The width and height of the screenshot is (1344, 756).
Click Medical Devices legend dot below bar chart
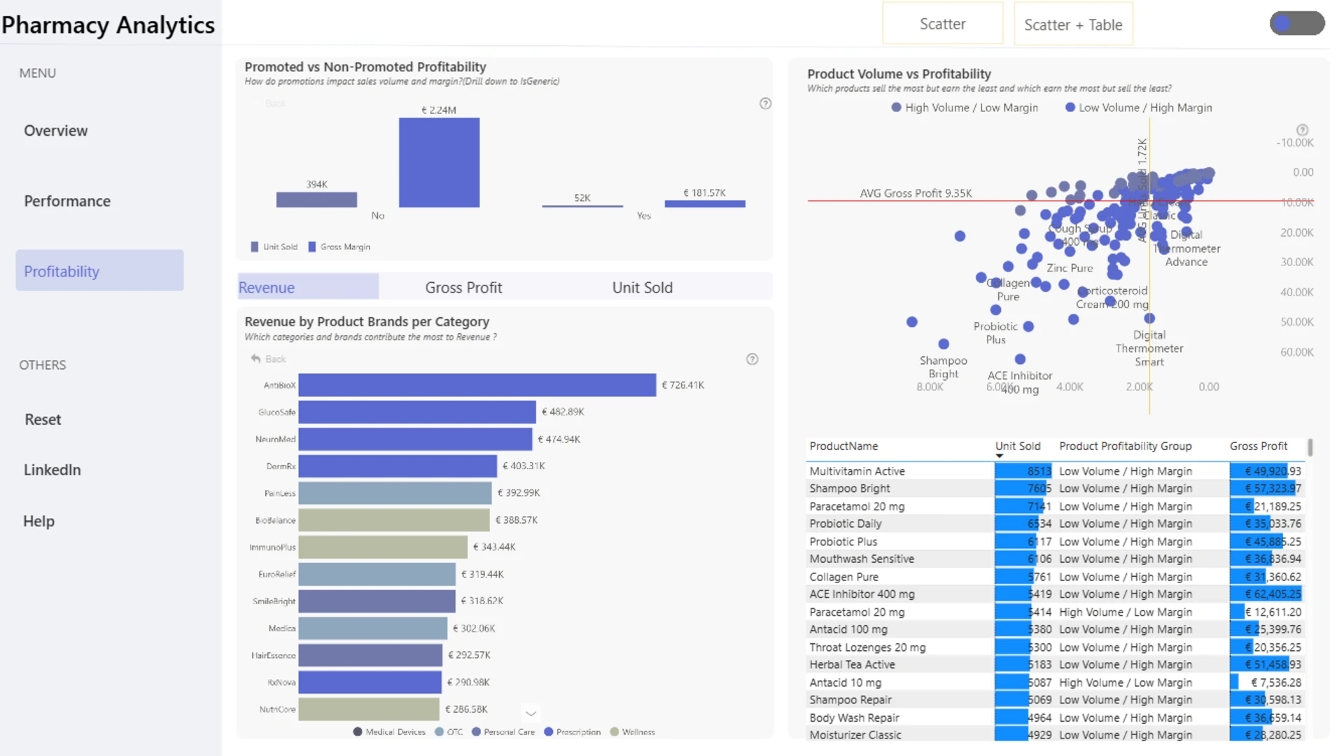tap(358, 731)
